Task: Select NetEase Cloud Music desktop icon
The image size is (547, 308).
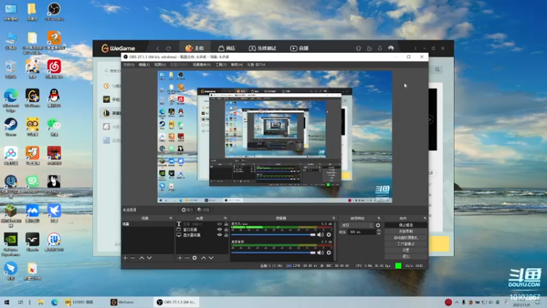Action: (x=54, y=68)
